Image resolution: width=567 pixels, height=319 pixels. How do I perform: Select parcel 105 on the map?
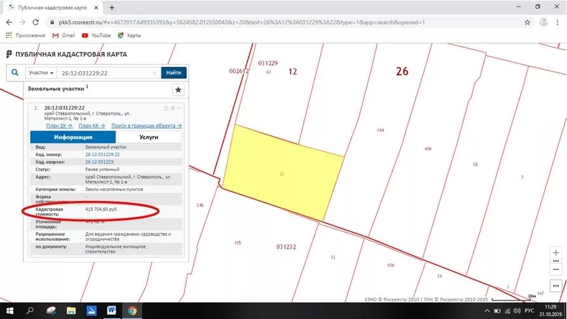point(237,242)
